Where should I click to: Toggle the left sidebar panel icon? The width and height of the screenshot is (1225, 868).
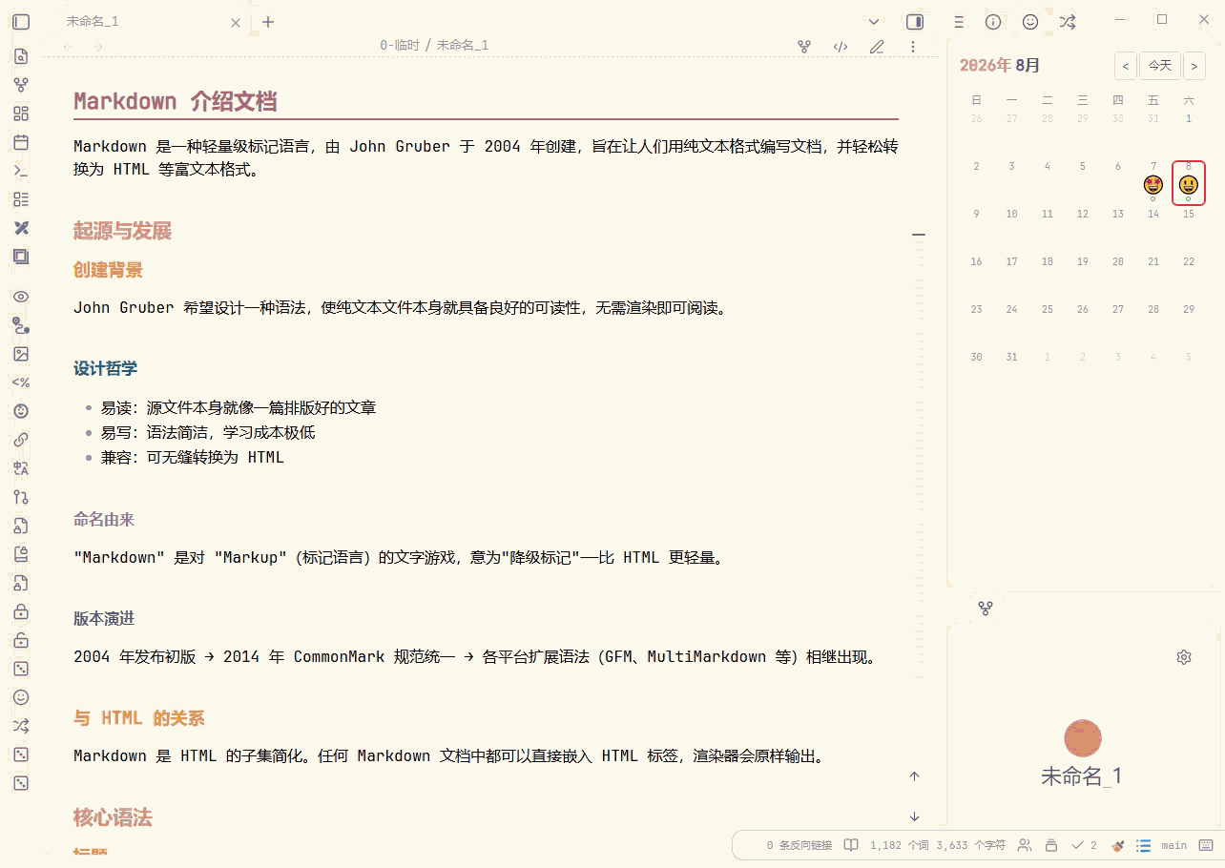[x=21, y=22]
